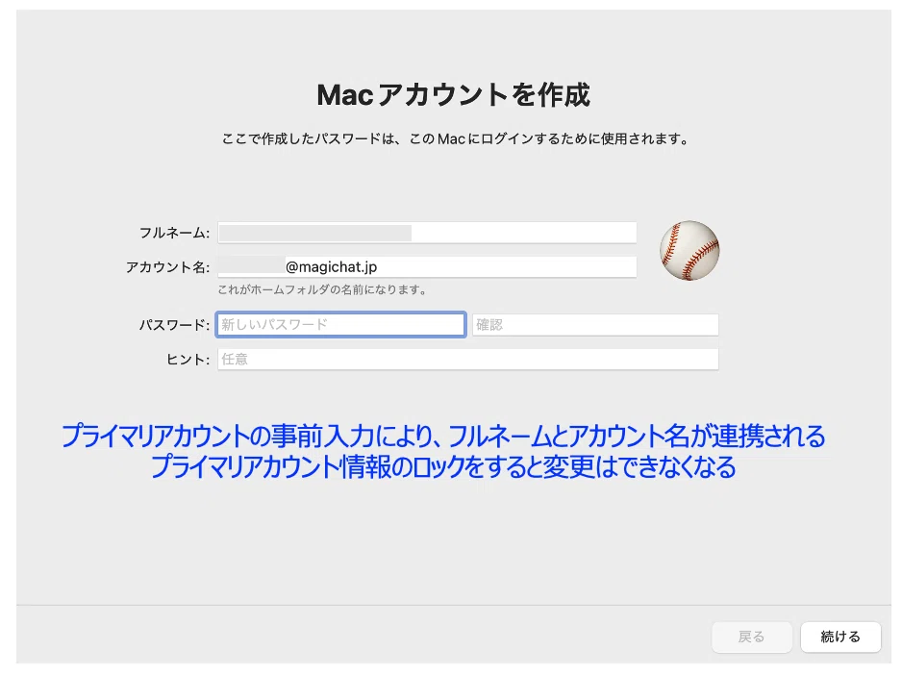Select the ヒント field marked 任意

pos(467,360)
